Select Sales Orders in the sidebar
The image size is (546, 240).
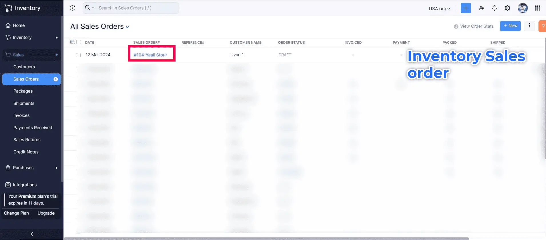31,79
